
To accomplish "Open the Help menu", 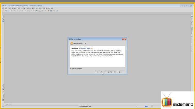I will tap(52, 8).
